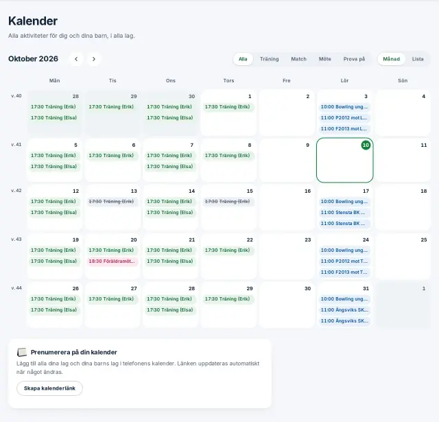Open Träning (Erik) on Thursday the 22nd

tap(228, 250)
